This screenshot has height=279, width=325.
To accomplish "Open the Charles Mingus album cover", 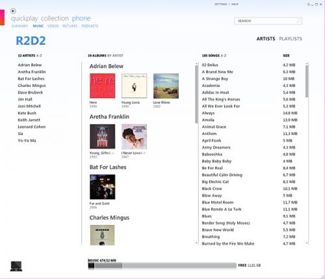I will pyautogui.click(x=102, y=235).
